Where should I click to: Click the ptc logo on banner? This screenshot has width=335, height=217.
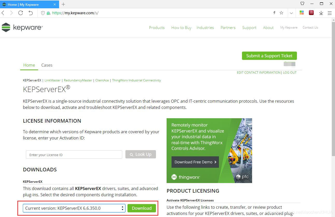pos(242,177)
